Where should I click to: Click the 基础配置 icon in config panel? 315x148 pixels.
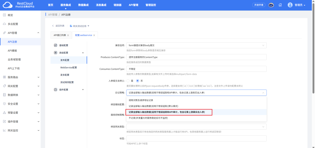[55, 45]
